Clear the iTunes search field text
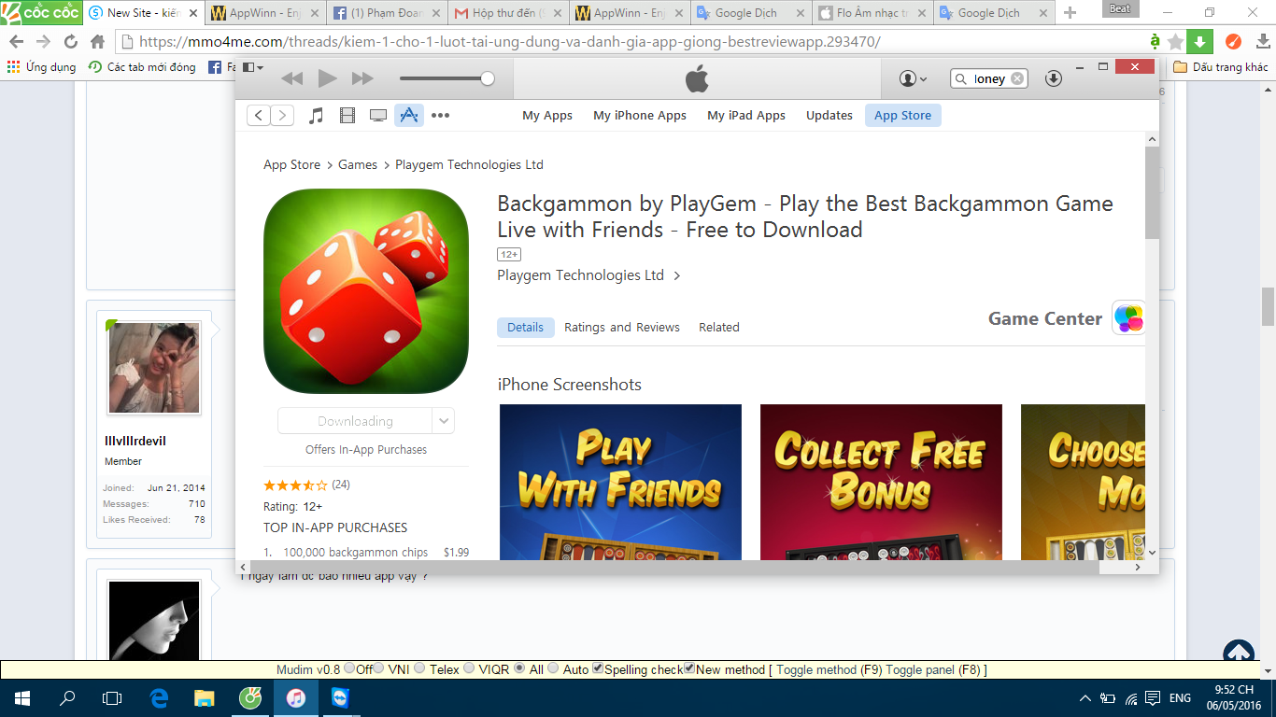1276x717 pixels. tap(1017, 79)
